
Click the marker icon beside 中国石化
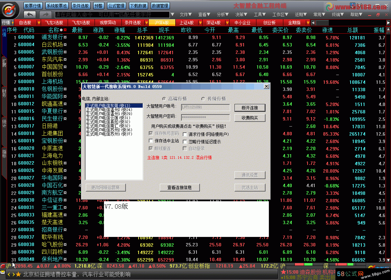(65, 185)
